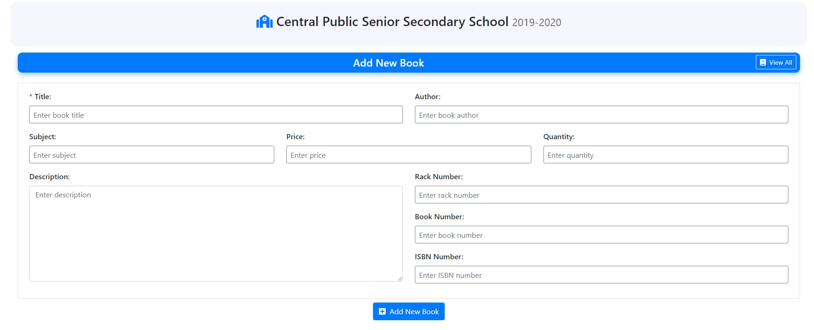This screenshot has width=814, height=330.
Task: Select the book number entry field
Action: click(x=602, y=234)
